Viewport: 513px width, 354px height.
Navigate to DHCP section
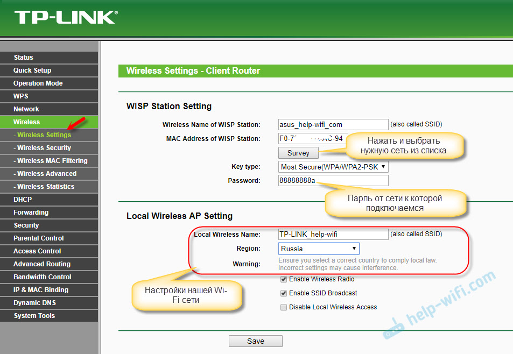coord(23,200)
